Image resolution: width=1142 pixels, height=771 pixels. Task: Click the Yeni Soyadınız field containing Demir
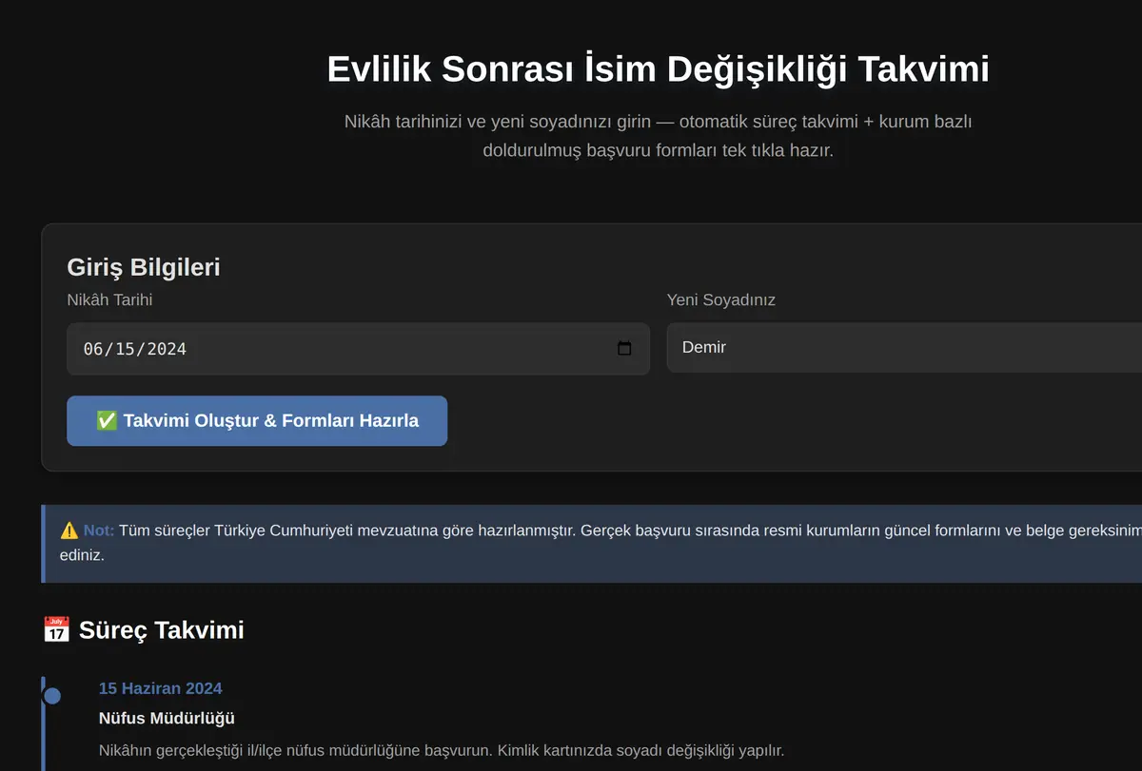pos(904,347)
